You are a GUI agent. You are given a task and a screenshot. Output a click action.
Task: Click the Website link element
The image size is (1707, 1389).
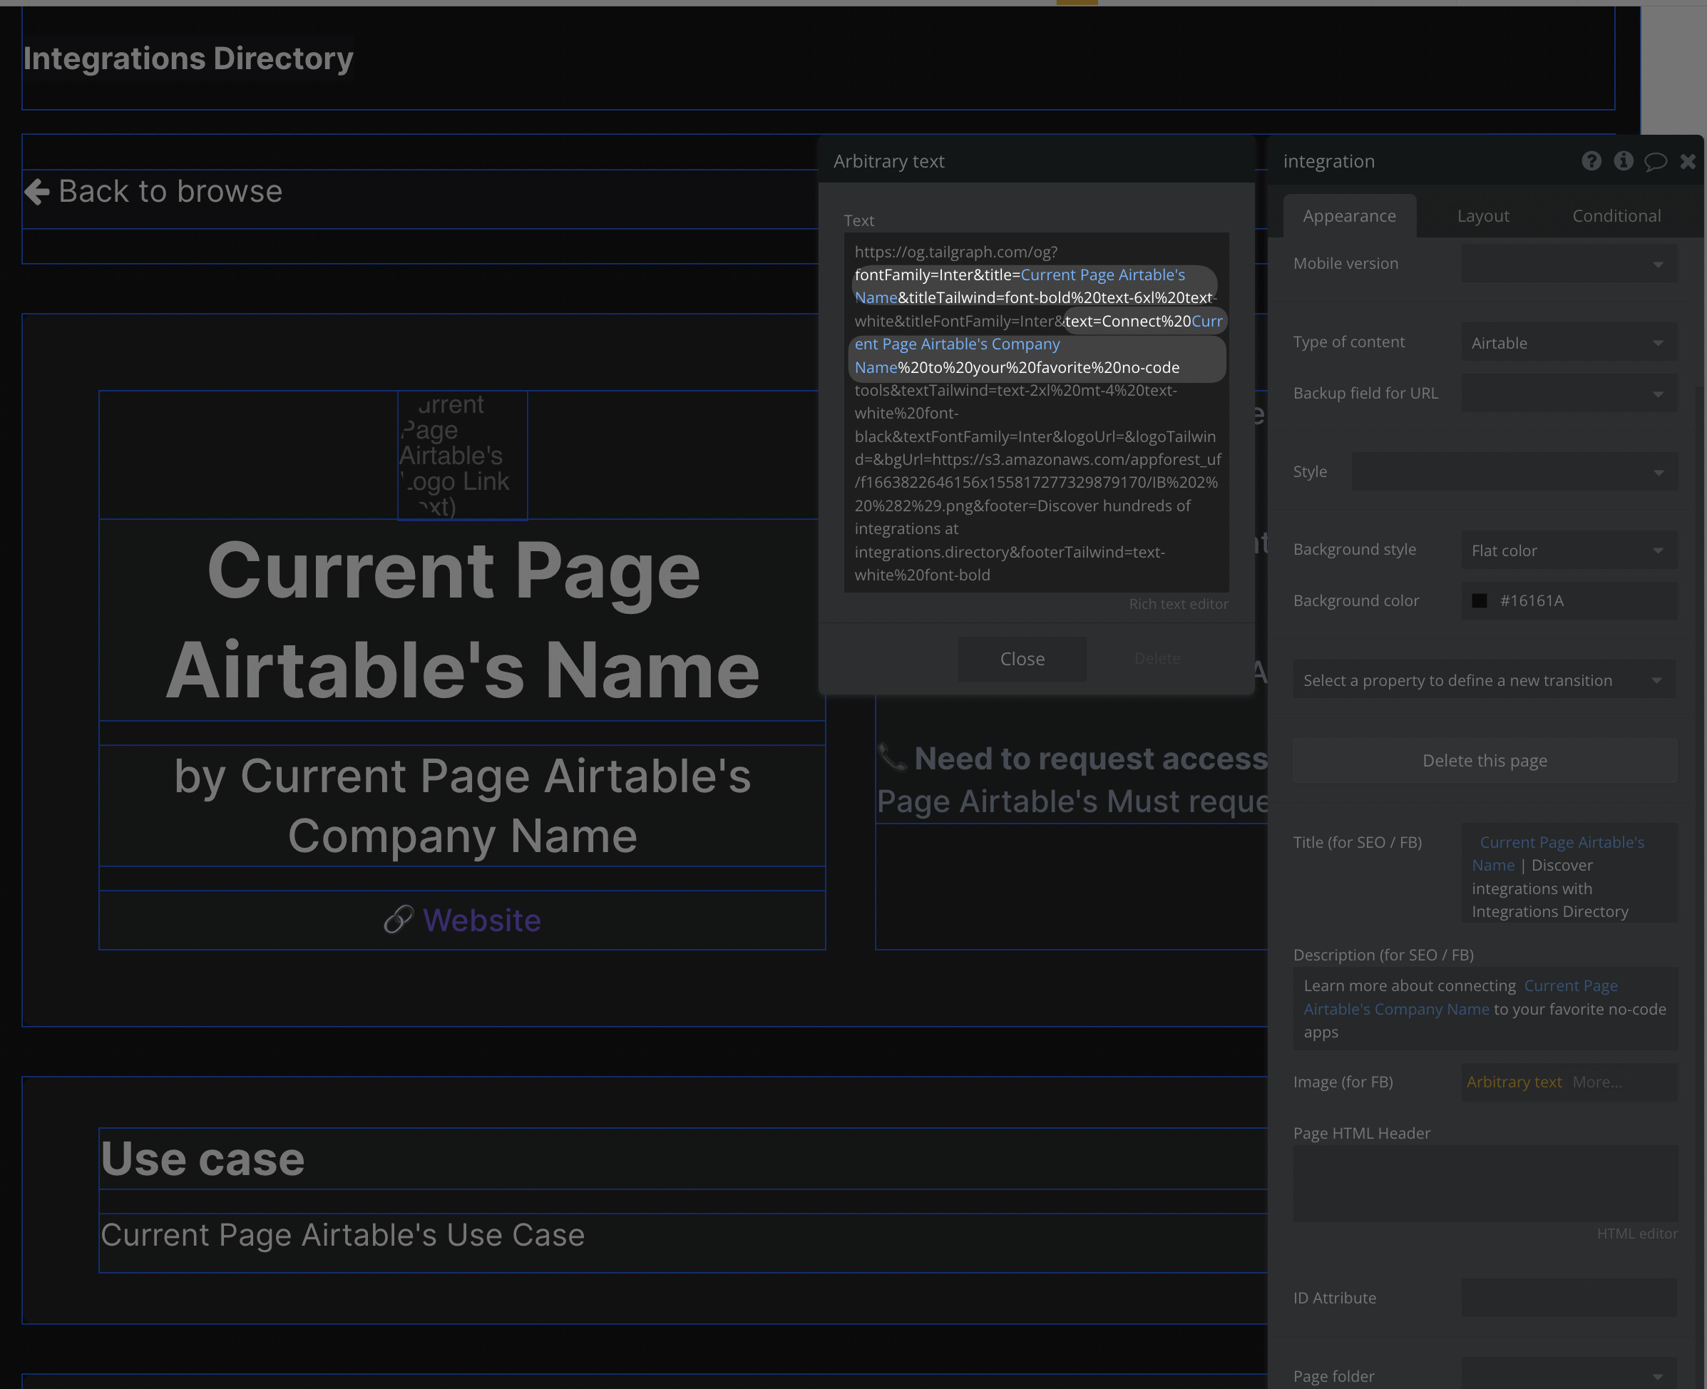coord(481,920)
